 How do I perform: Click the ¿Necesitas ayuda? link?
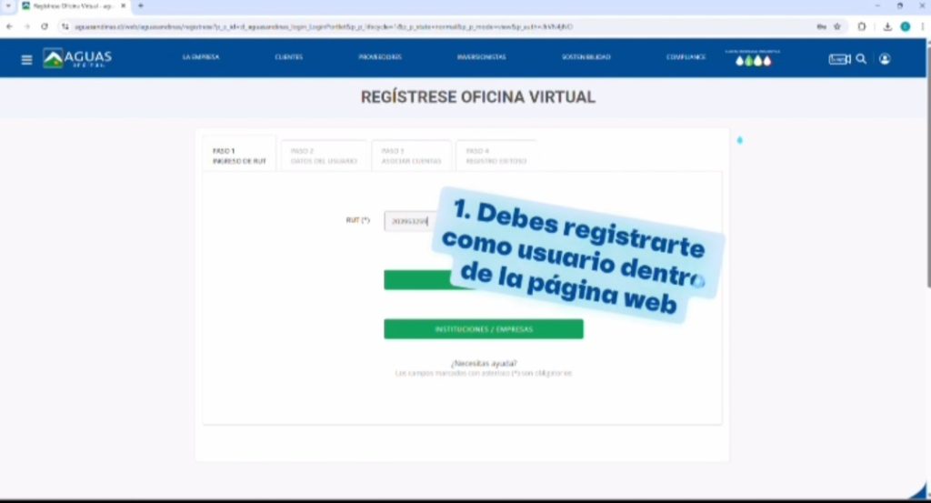tap(483, 363)
